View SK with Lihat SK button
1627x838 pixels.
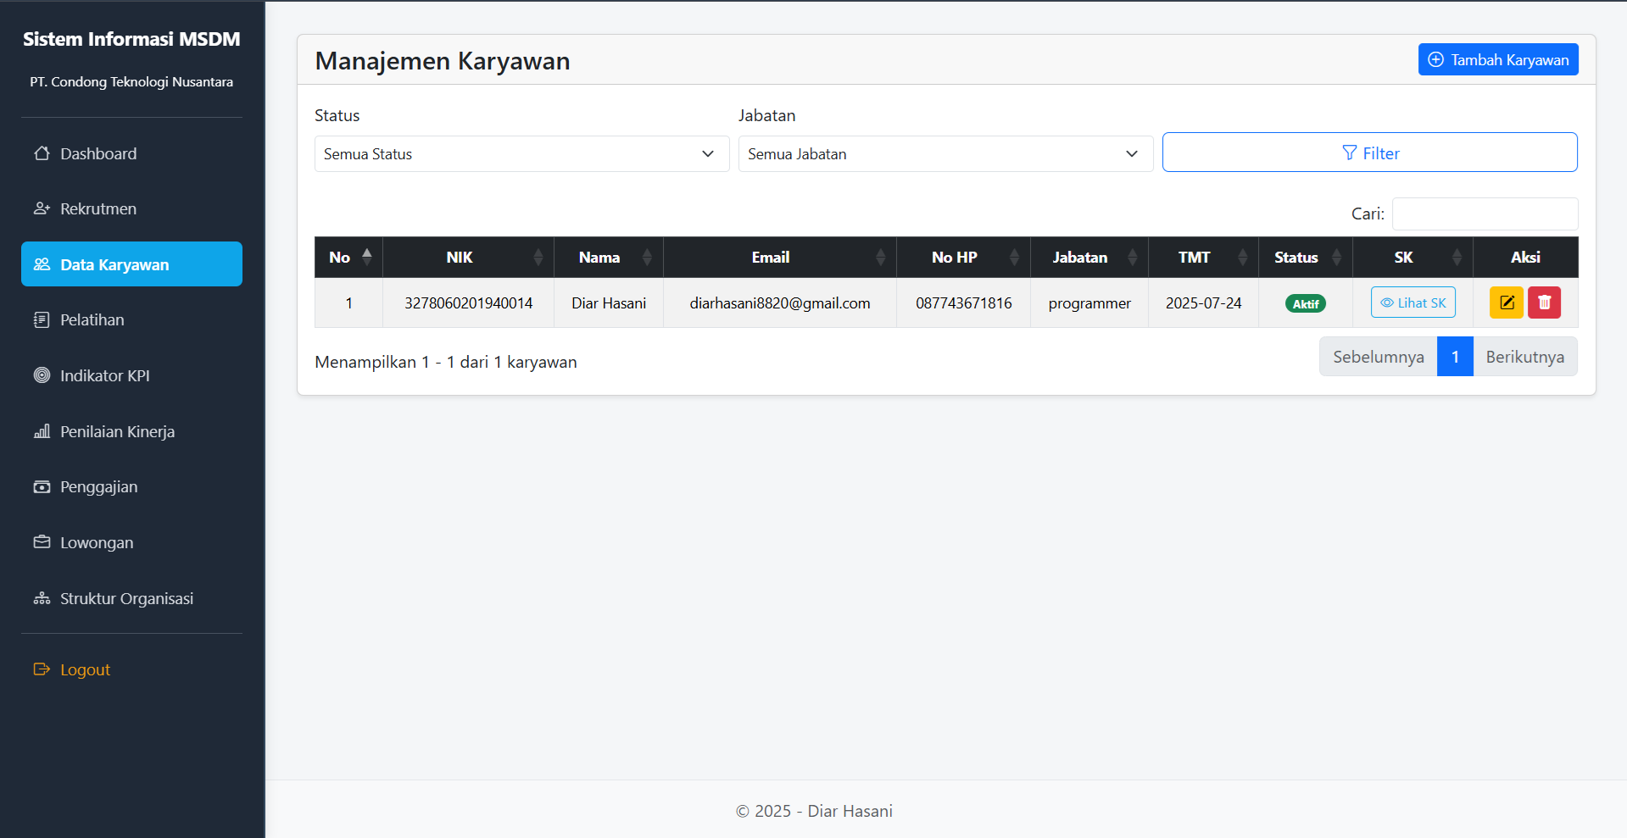1412,302
